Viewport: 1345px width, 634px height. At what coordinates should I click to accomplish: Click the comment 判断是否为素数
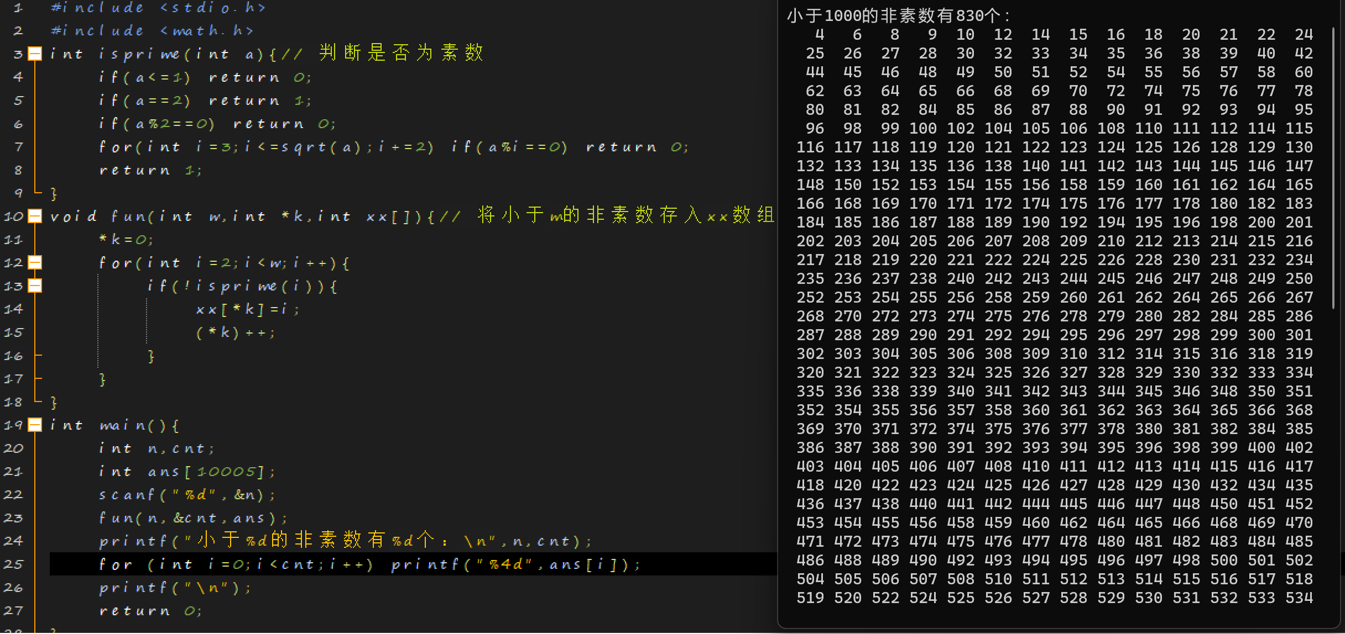pyautogui.click(x=401, y=53)
